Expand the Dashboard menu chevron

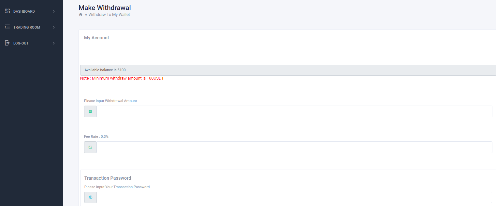tap(54, 11)
